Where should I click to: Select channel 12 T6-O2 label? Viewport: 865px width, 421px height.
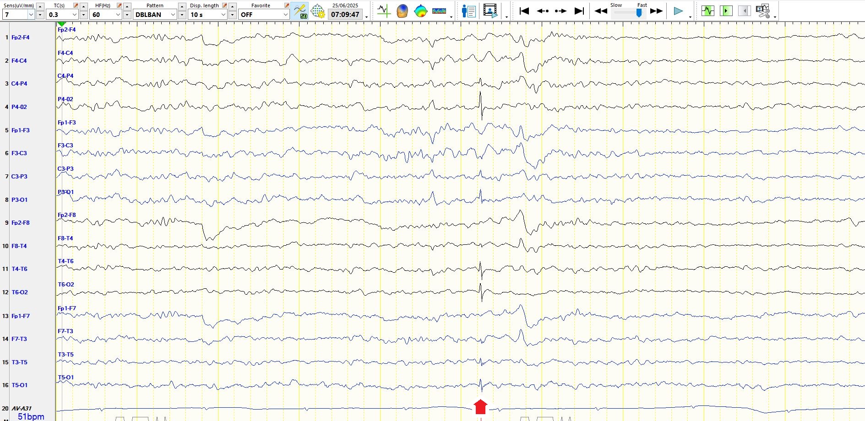coord(19,292)
